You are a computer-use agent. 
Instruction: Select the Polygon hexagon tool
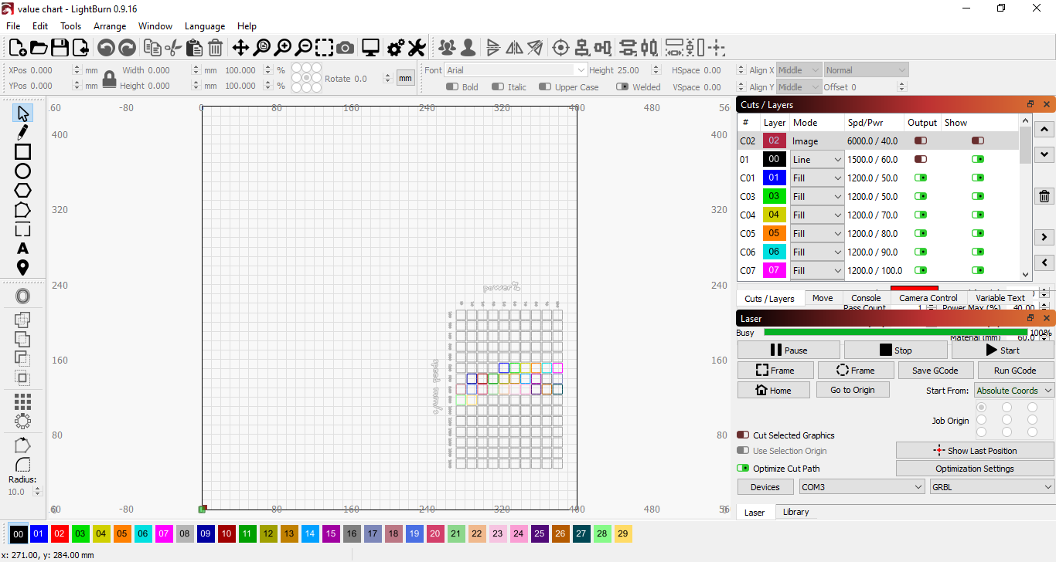point(23,191)
